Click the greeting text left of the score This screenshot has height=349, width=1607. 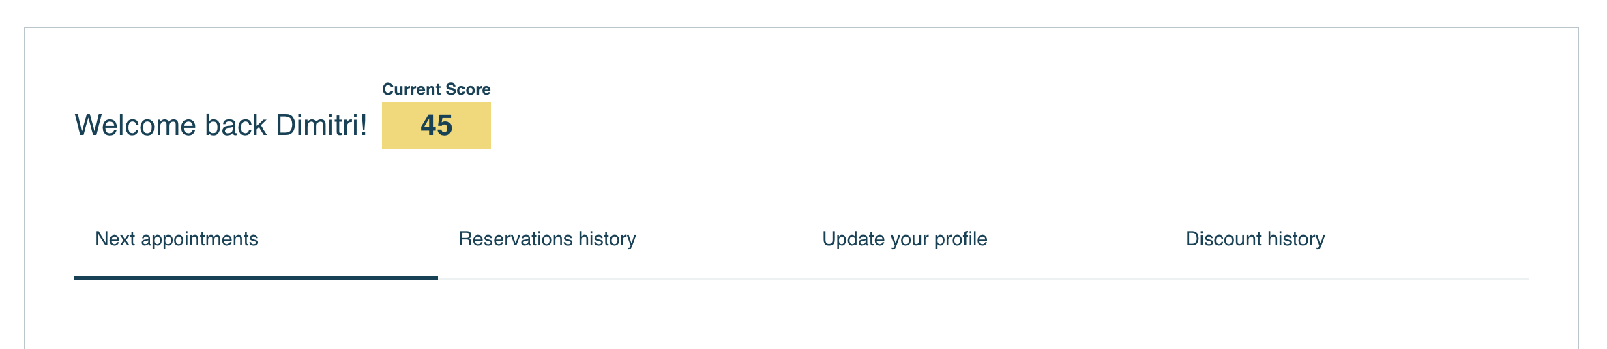(220, 125)
